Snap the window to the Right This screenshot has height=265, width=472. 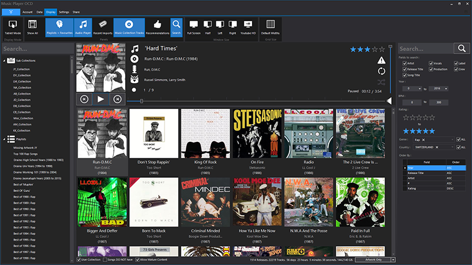232,27
